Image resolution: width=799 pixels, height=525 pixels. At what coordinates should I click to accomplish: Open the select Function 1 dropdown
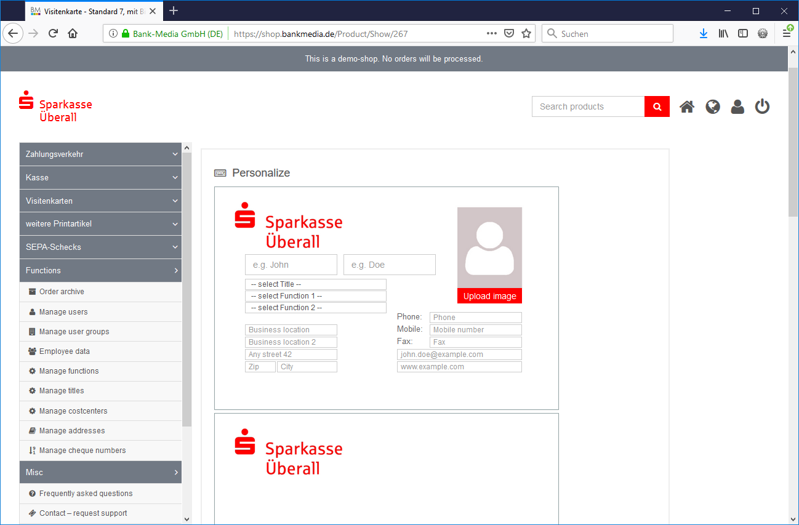[316, 296]
